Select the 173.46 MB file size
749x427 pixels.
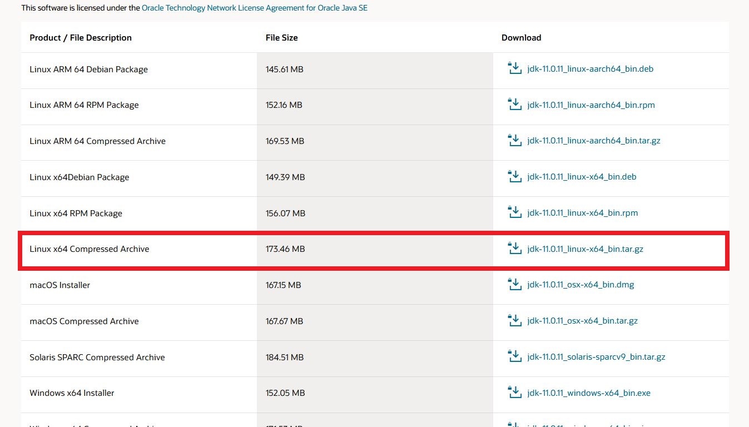point(286,249)
